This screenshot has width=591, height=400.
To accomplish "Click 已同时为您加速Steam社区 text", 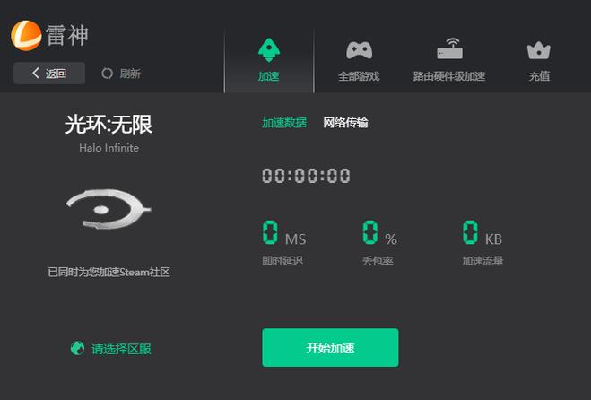I will (x=109, y=272).
